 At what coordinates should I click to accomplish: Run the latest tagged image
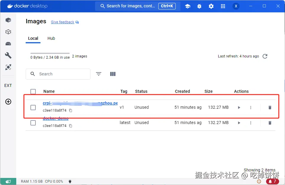point(239,123)
